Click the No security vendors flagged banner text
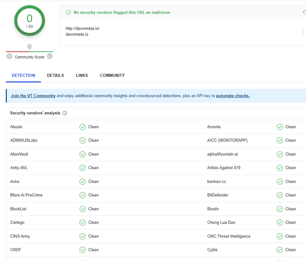 click(x=122, y=13)
